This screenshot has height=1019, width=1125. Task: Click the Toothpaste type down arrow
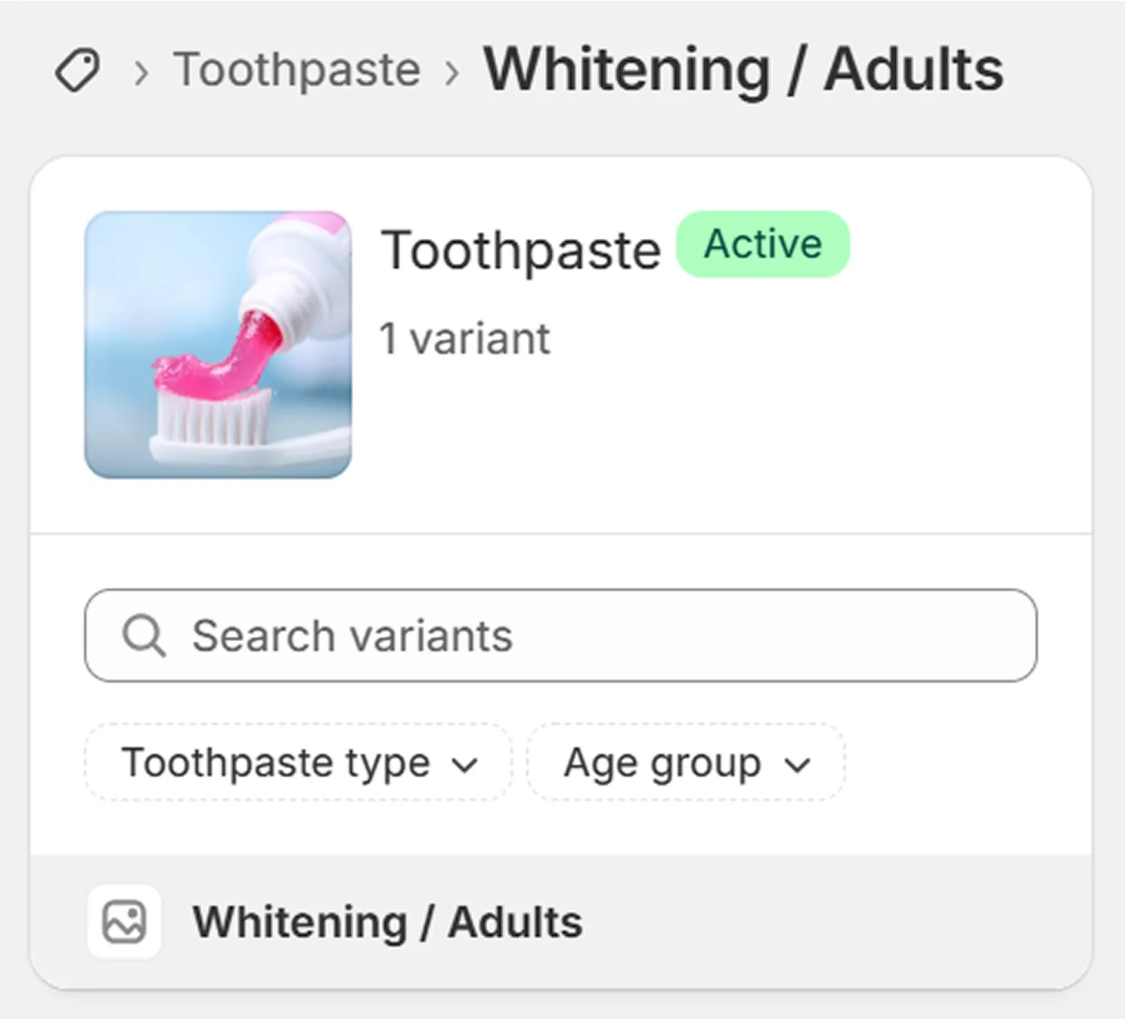(465, 764)
